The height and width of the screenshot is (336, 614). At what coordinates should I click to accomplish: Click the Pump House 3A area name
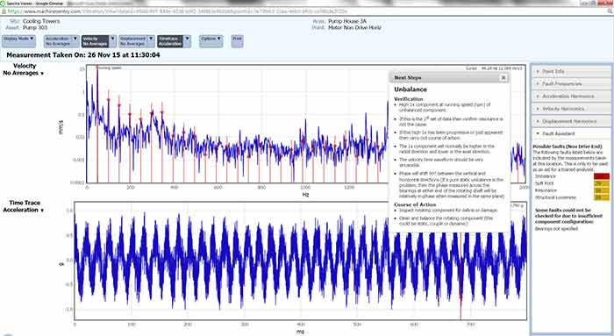coord(347,21)
